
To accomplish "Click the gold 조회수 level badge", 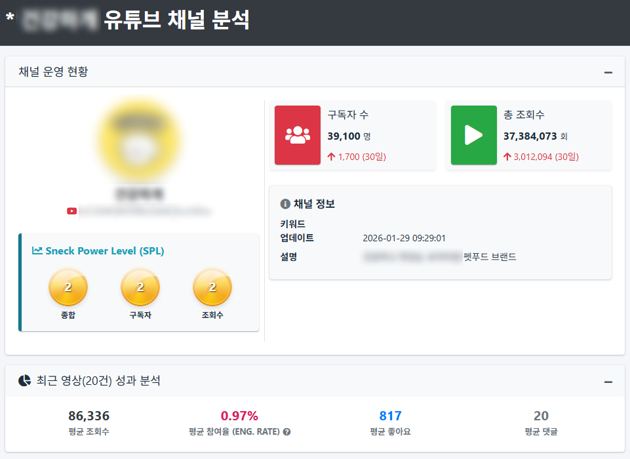I will pyautogui.click(x=212, y=287).
